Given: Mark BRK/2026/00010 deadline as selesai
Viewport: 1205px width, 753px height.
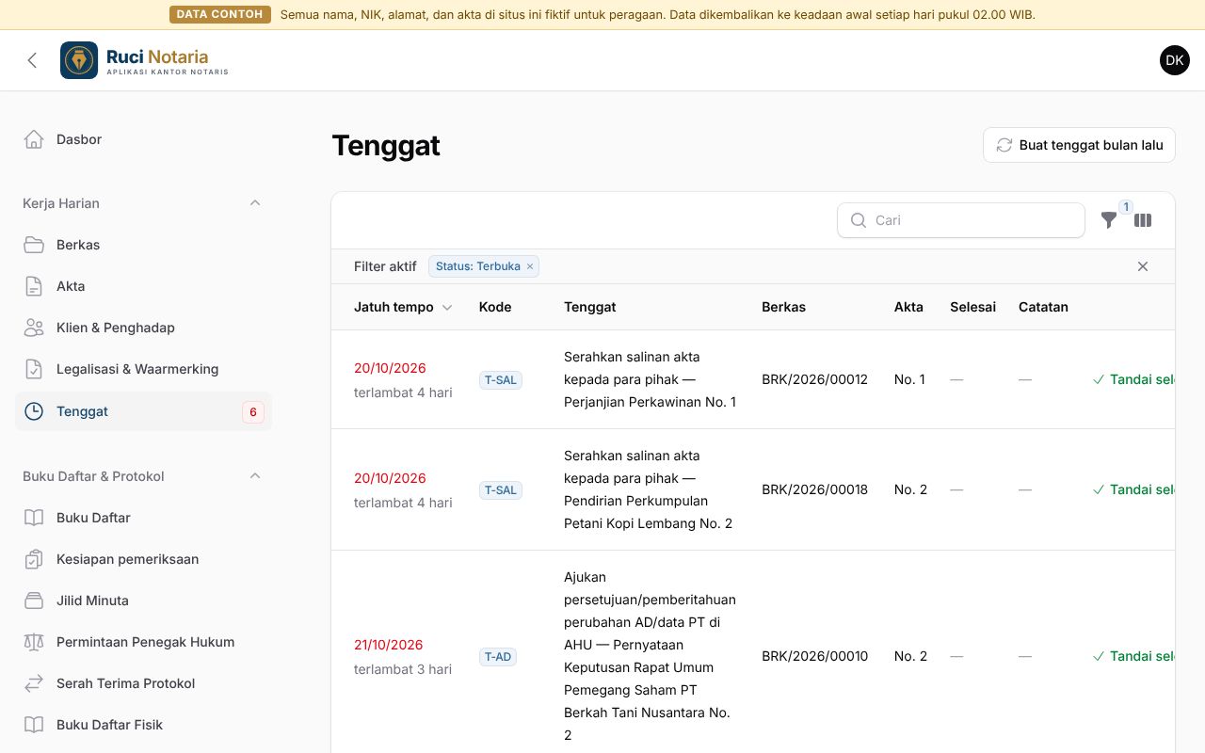Looking at the screenshot, I should [x=1133, y=656].
